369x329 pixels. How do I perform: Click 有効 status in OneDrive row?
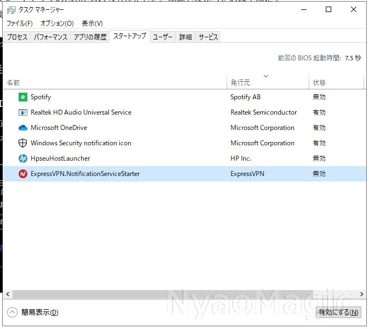tap(319, 128)
